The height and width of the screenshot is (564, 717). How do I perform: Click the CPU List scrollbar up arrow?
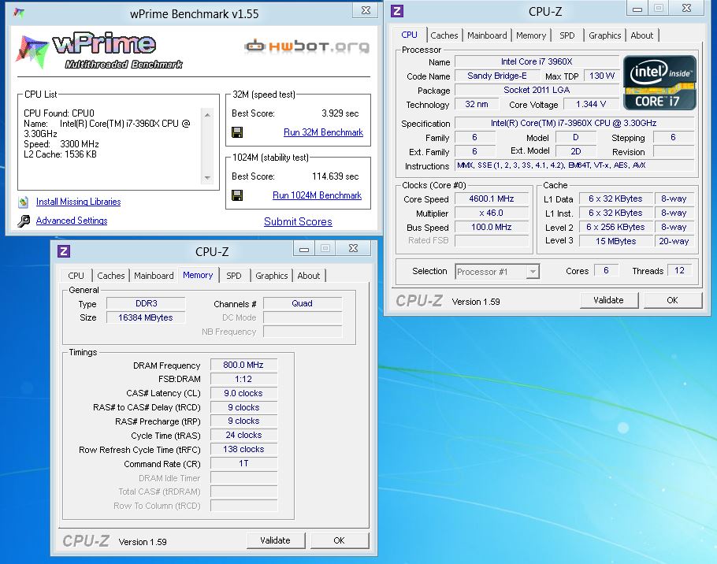[x=207, y=114]
